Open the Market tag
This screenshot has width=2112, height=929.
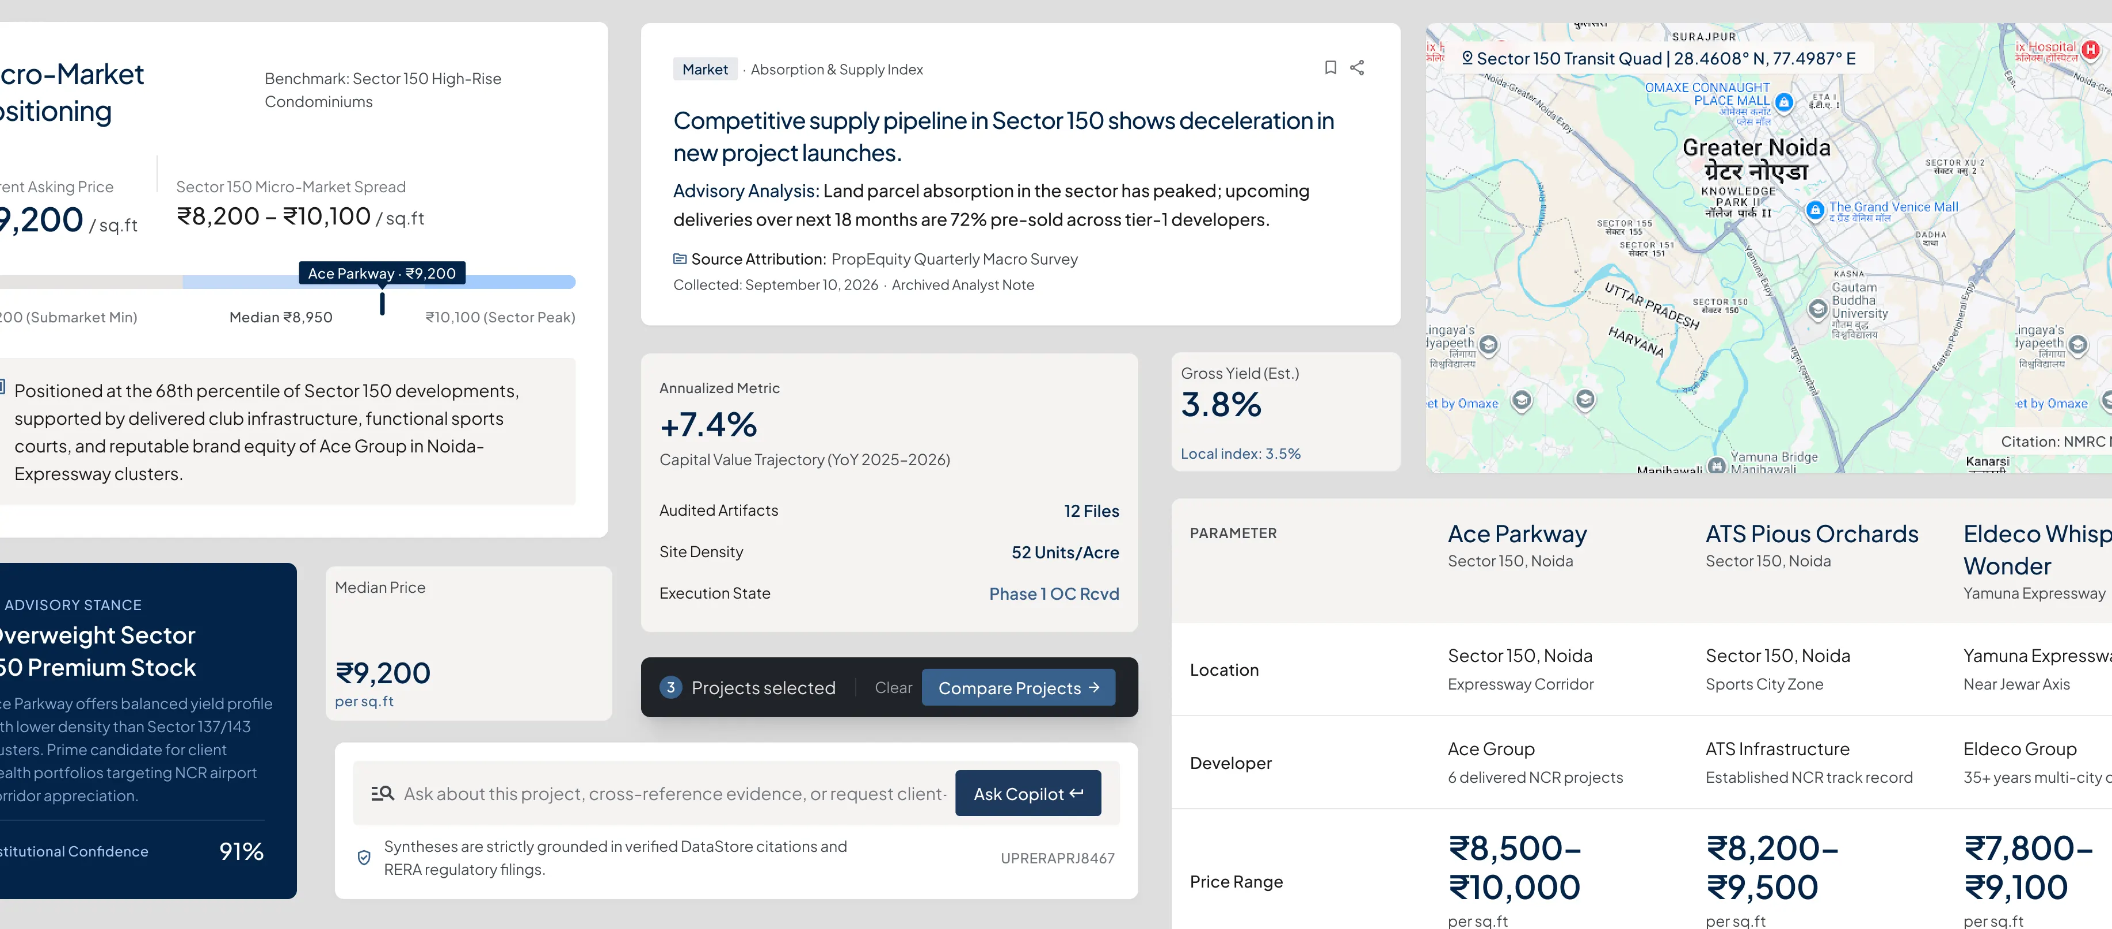coord(704,69)
